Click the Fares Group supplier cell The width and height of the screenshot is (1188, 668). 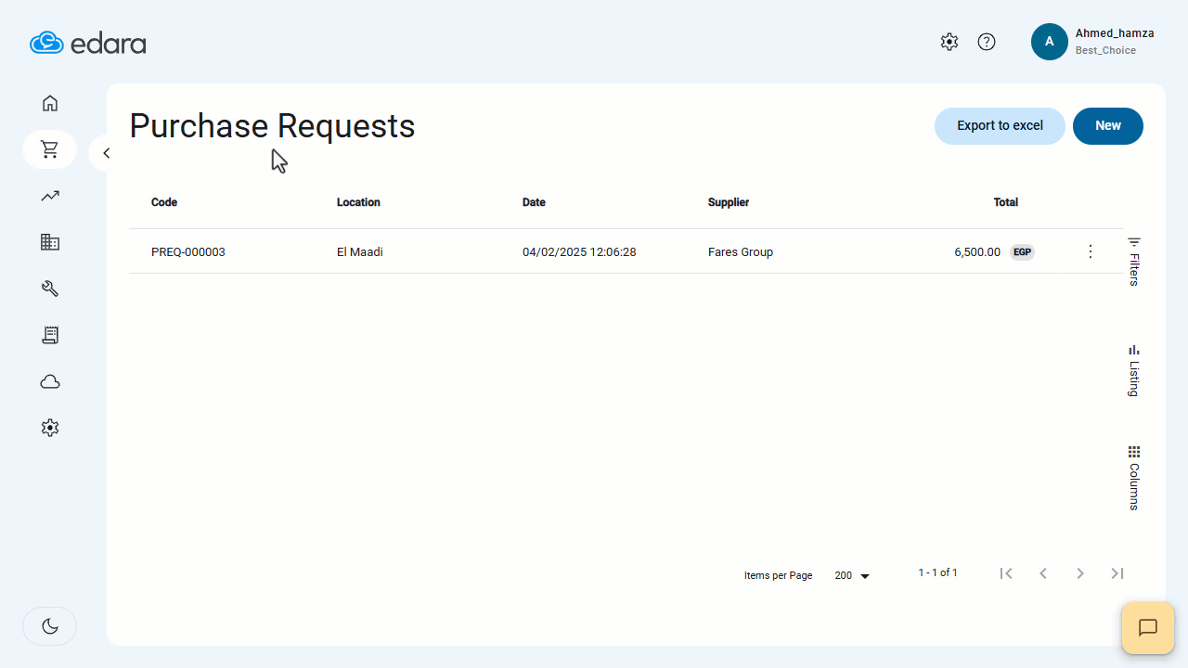click(741, 252)
